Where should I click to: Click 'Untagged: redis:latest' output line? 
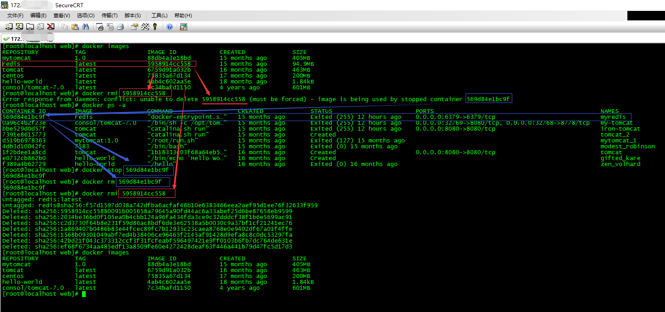tap(42, 200)
